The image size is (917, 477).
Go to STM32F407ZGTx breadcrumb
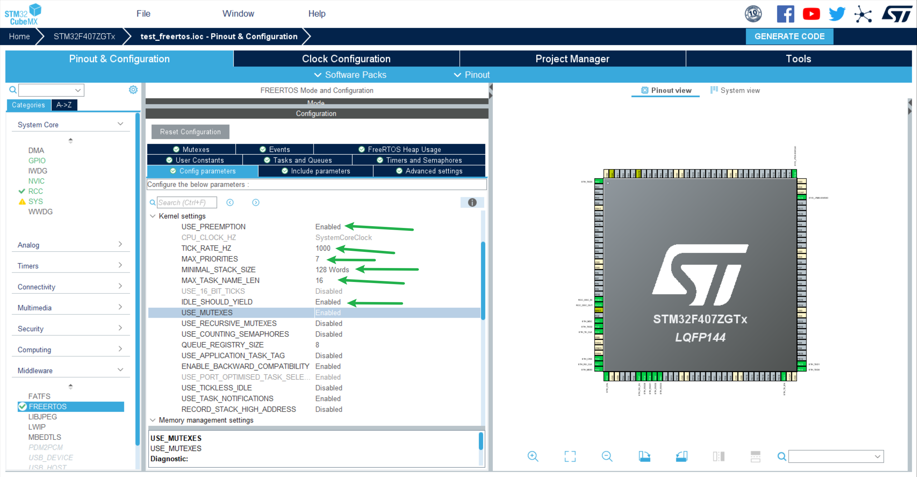click(84, 36)
